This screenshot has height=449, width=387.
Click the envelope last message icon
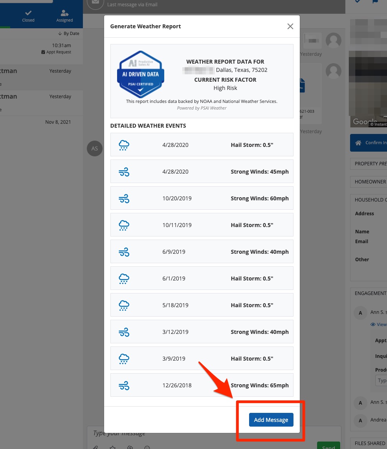pyautogui.click(x=95, y=3)
